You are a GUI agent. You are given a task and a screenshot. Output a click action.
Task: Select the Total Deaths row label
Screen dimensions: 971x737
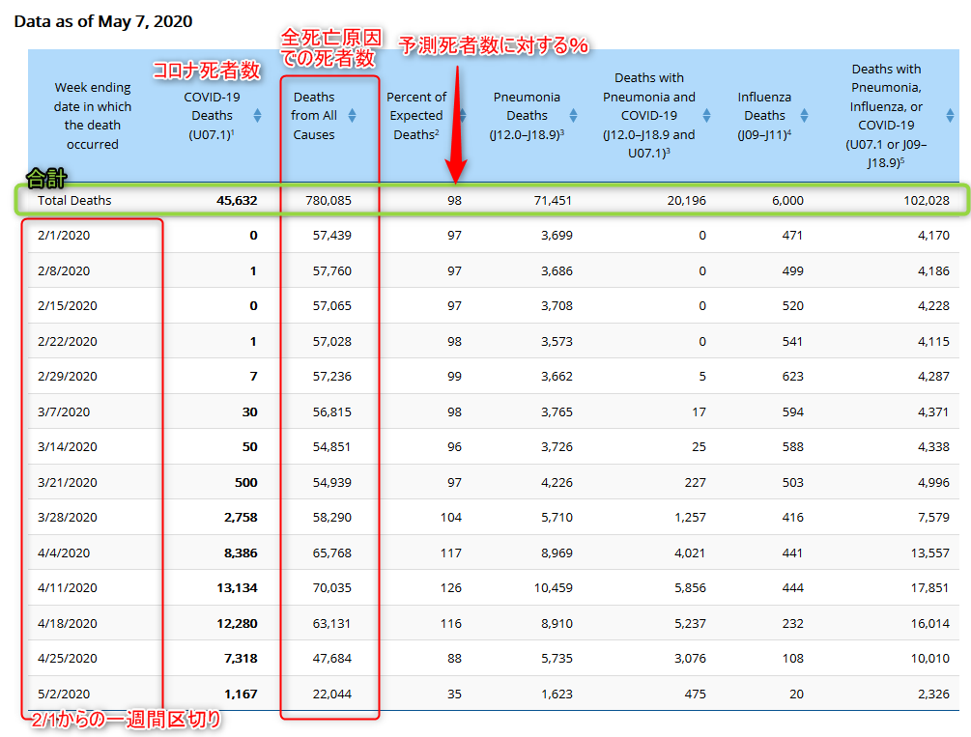tap(74, 200)
